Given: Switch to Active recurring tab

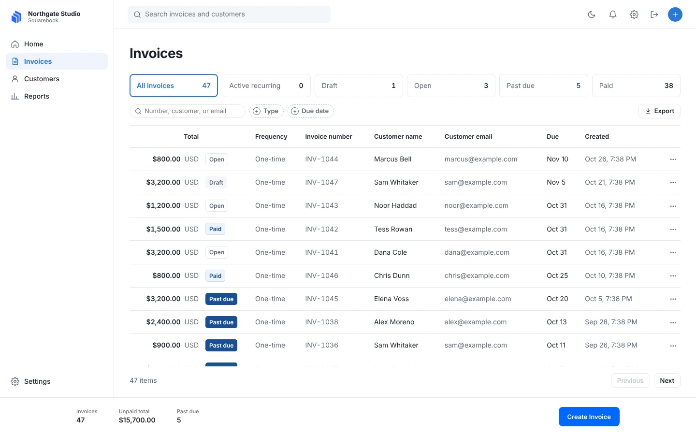Looking at the screenshot, I should [x=266, y=86].
